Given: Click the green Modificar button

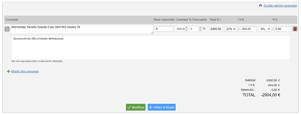Looking at the screenshot, I should click(x=136, y=107).
